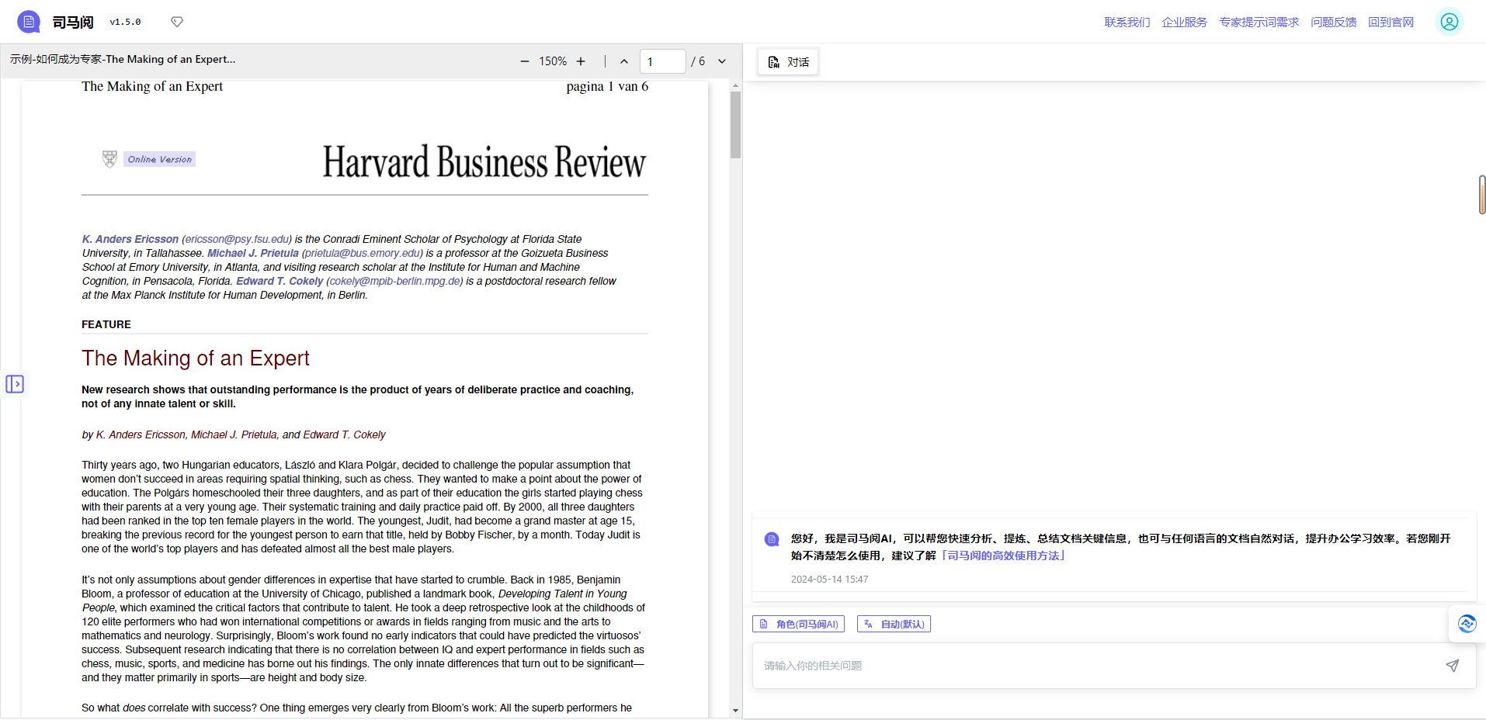
Task: Click the 司马阅的高效使用方法 link
Action: 1003,556
